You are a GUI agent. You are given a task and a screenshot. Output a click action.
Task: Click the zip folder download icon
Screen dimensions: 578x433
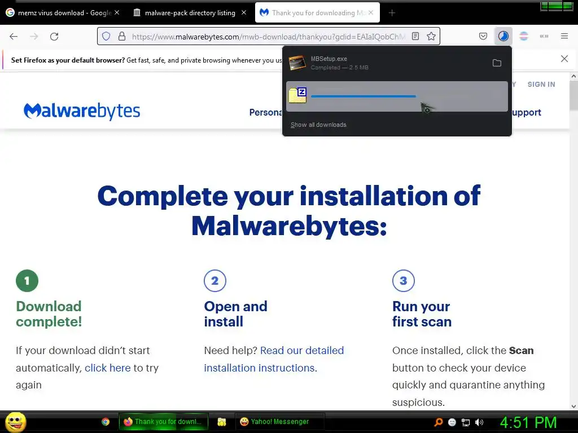[297, 95]
